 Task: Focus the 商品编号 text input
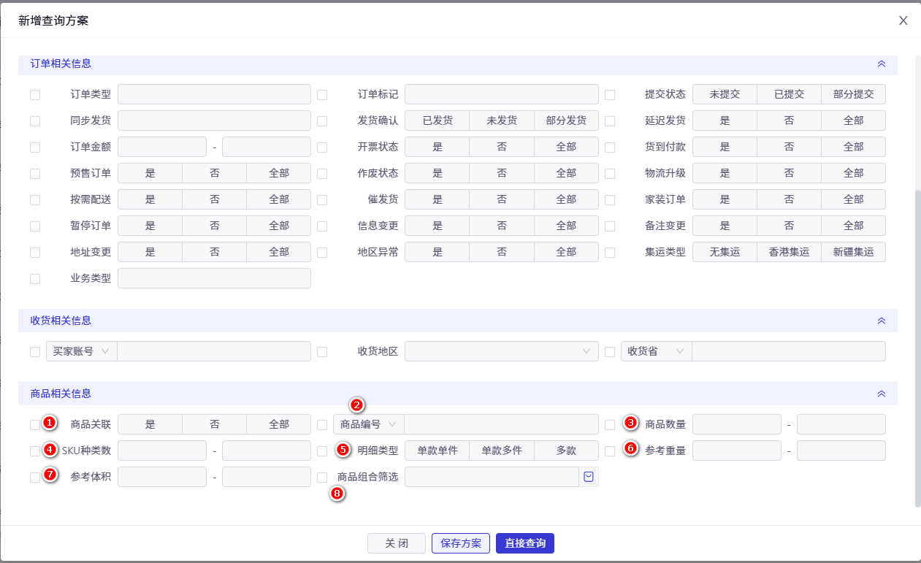(502, 424)
